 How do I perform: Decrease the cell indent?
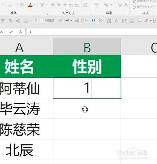point(71,5)
